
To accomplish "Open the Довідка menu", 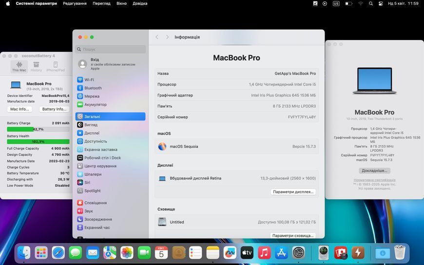I will click(140, 3).
